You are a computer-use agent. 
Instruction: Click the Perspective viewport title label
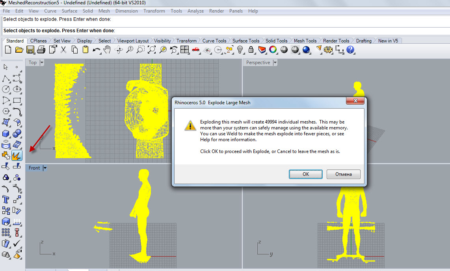click(258, 63)
